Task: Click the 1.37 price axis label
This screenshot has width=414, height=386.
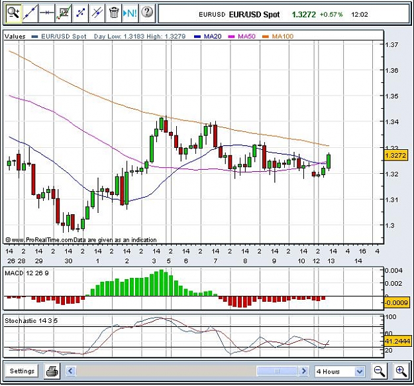Action: pos(391,44)
